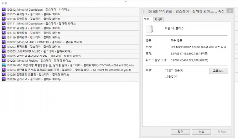Click the sort arrow above the file list
238x139 pixels.
126,1
